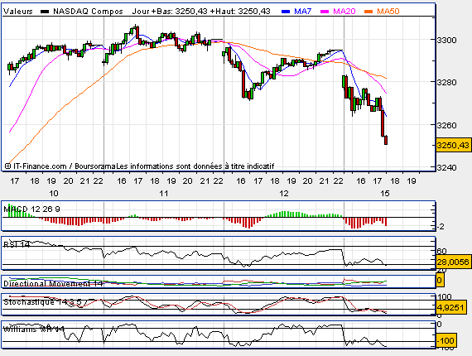Click the 3300 price axis label

coord(446,40)
